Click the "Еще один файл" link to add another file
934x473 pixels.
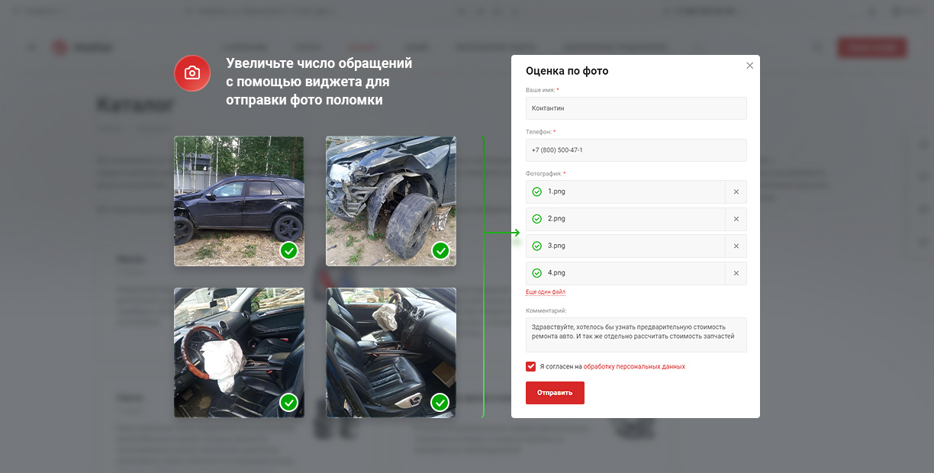[x=546, y=292]
